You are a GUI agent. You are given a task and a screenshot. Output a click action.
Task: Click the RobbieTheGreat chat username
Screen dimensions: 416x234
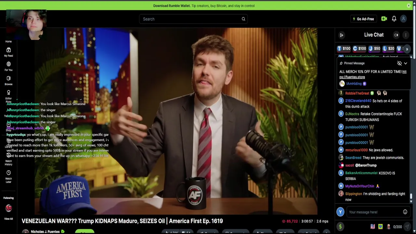click(357, 93)
